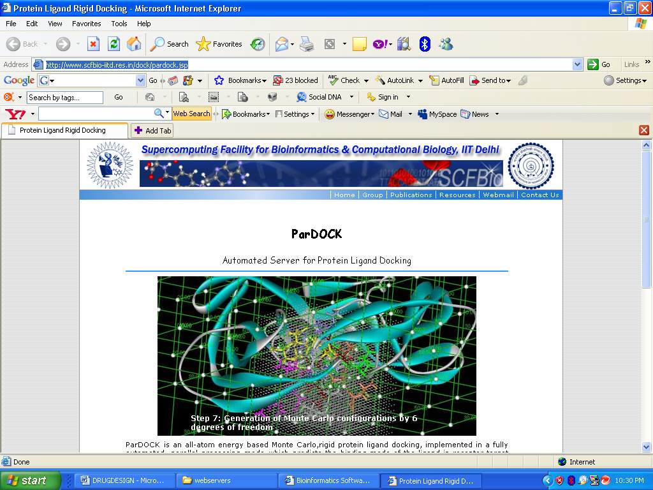Image resolution: width=653 pixels, height=490 pixels.
Task: Open the Favorites star button
Action: 219,44
